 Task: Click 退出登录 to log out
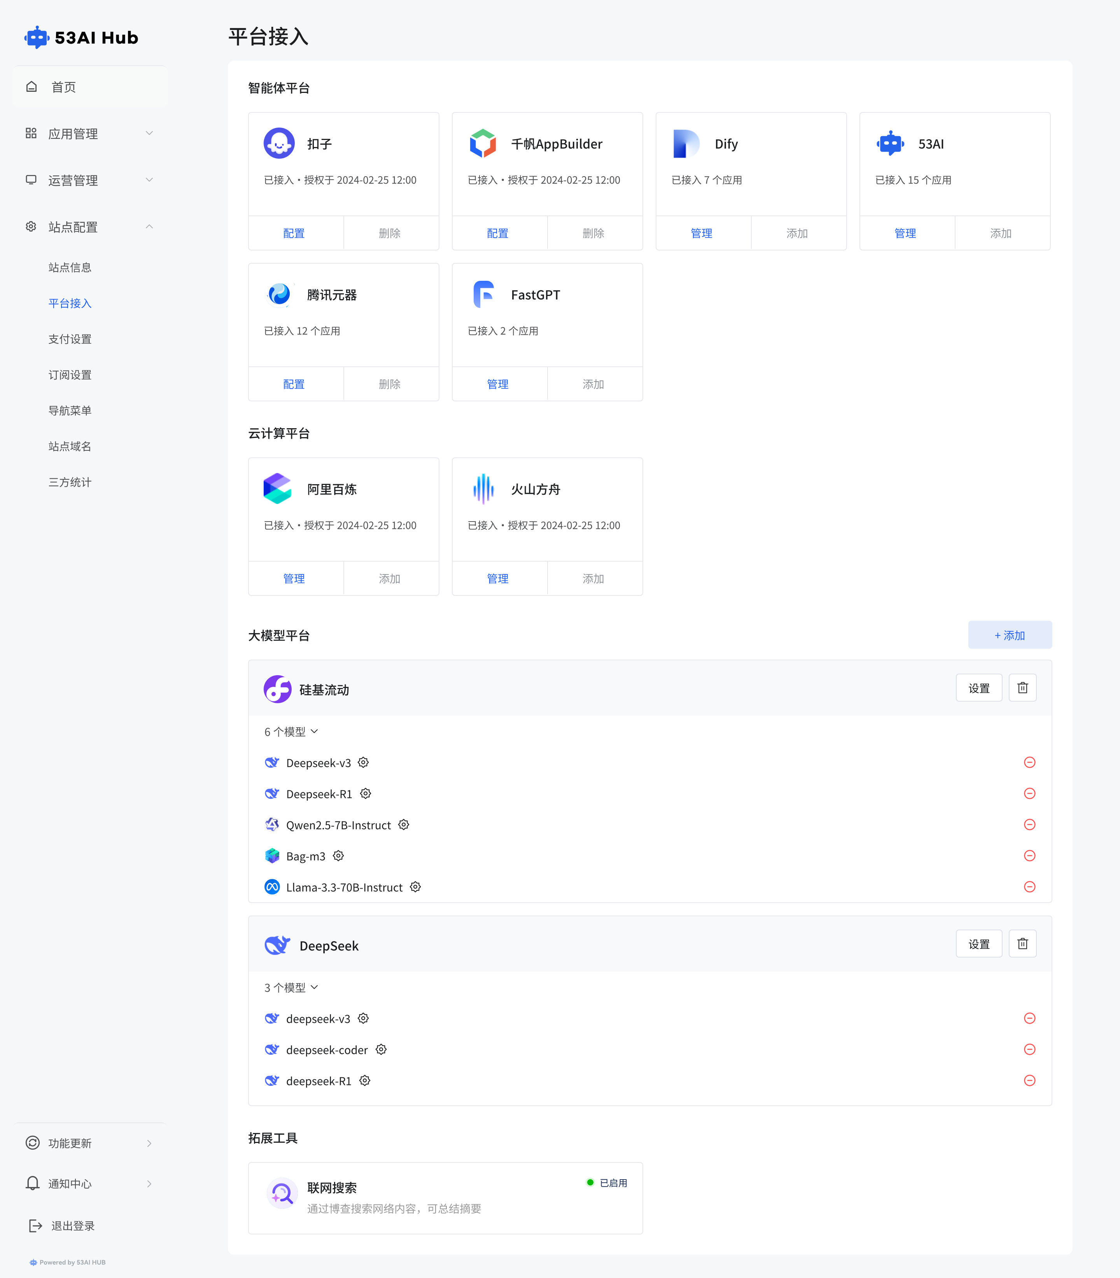click(63, 1226)
